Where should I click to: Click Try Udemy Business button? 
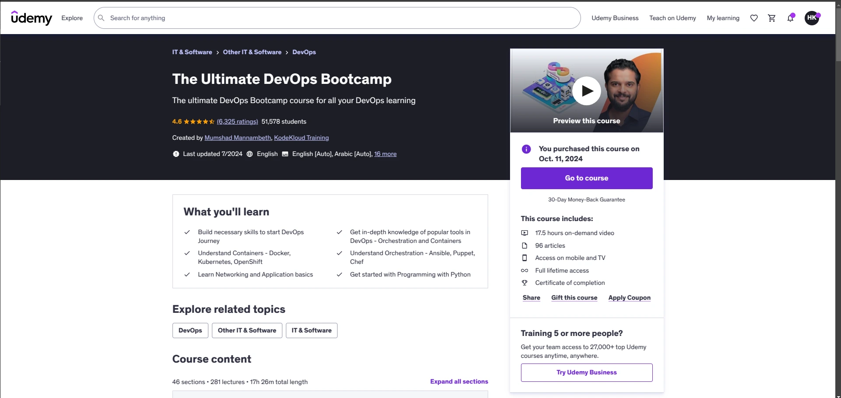click(586, 372)
